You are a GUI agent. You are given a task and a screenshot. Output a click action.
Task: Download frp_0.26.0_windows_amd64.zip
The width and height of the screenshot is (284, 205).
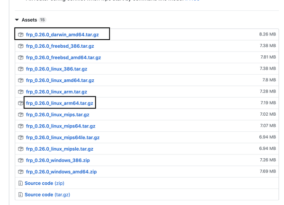pyautogui.click(x=61, y=172)
